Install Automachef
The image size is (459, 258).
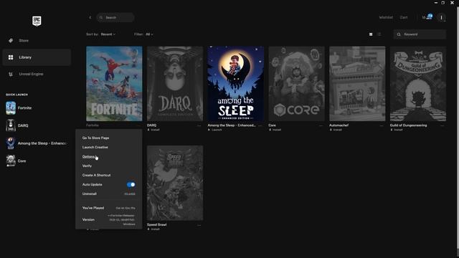336,130
